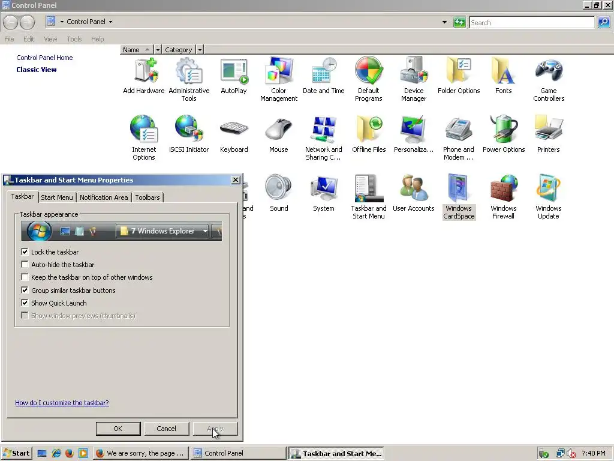Click the search magnifier button
The width and height of the screenshot is (614, 461).
point(603,22)
